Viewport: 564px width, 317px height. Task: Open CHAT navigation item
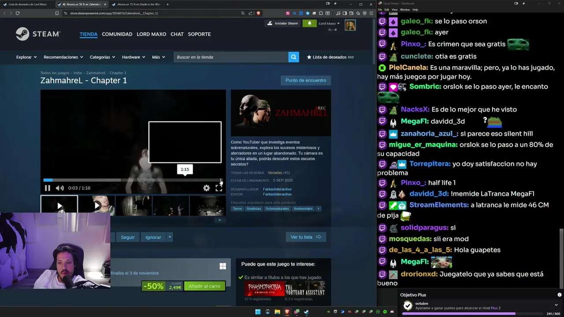coord(177,34)
